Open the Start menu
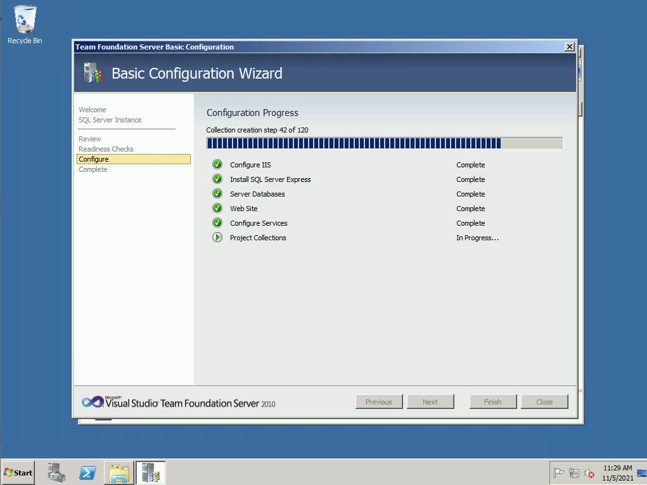This screenshot has width=647, height=485. click(x=18, y=472)
